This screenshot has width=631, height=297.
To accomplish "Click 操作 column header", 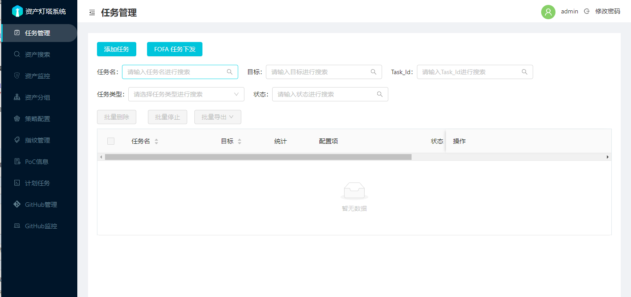I will (x=459, y=141).
